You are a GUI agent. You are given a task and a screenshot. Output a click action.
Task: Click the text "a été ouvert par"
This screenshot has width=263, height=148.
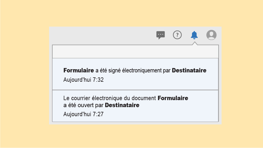click(x=83, y=105)
